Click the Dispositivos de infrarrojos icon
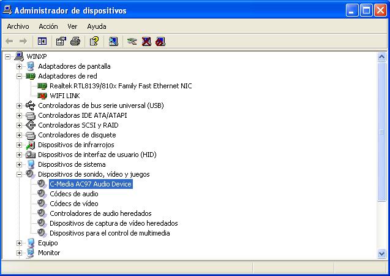 pyautogui.click(x=31, y=145)
